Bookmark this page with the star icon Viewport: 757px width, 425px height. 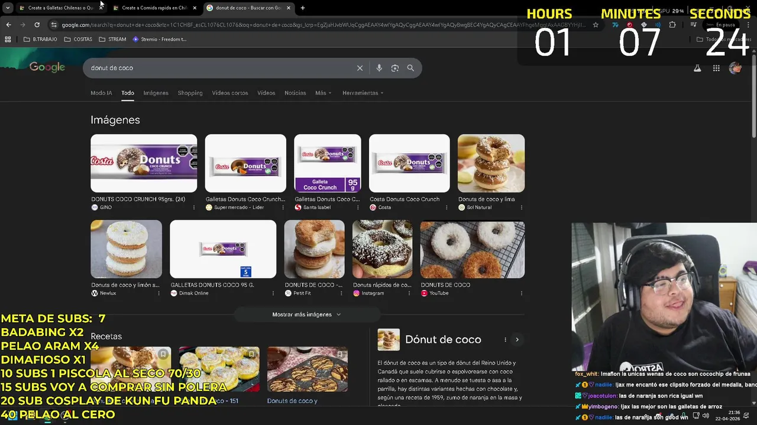(x=596, y=25)
